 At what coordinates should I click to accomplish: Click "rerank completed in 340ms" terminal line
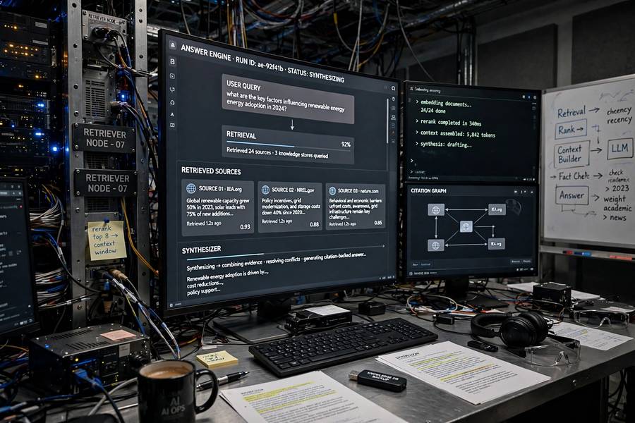click(x=451, y=123)
